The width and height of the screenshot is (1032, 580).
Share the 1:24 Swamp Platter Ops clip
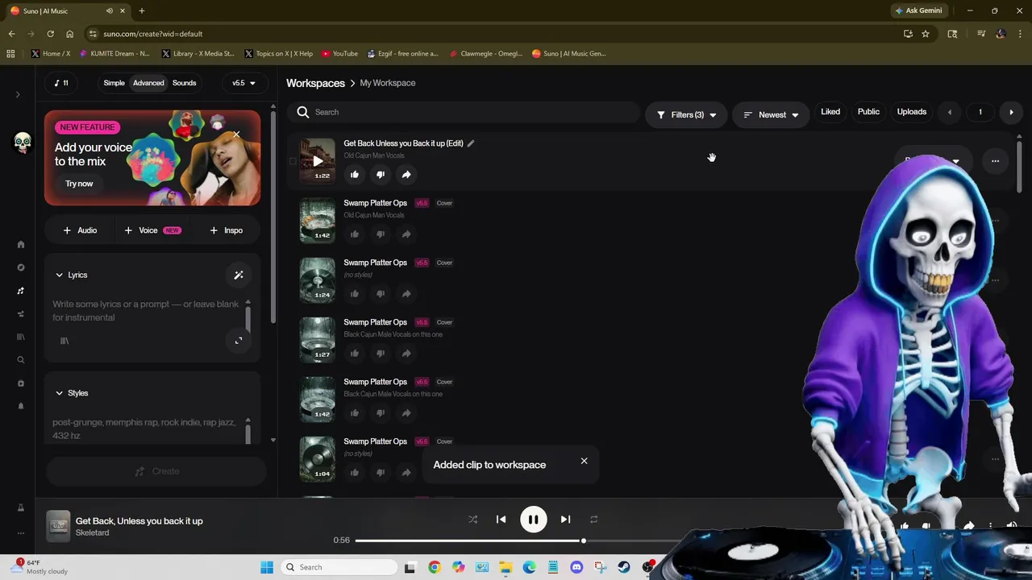(406, 293)
